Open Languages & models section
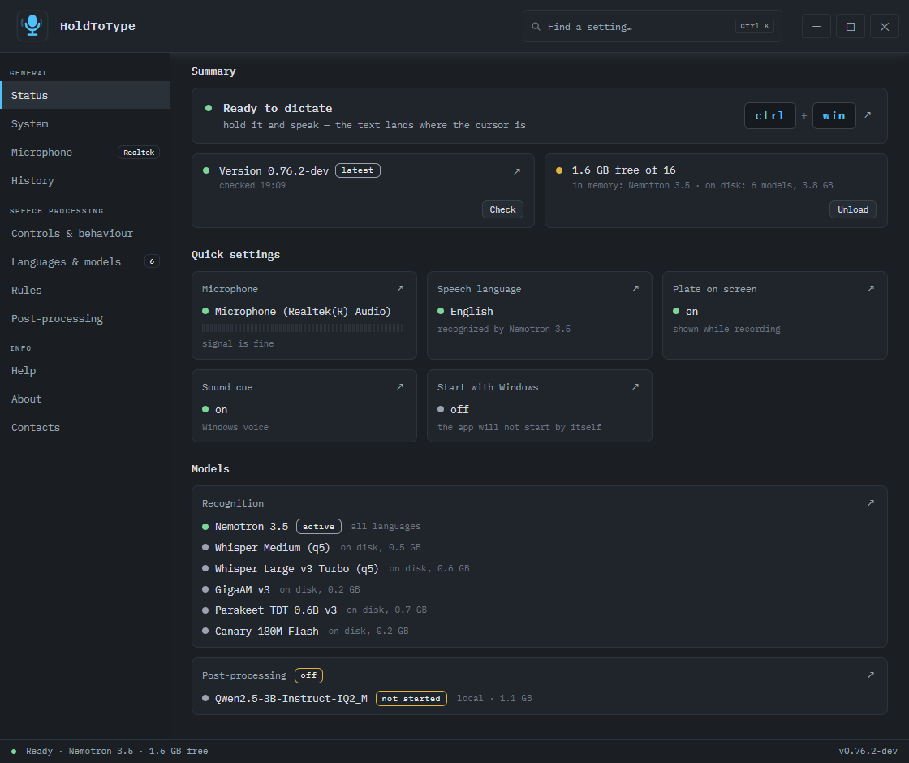 click(x=85, y=261)
